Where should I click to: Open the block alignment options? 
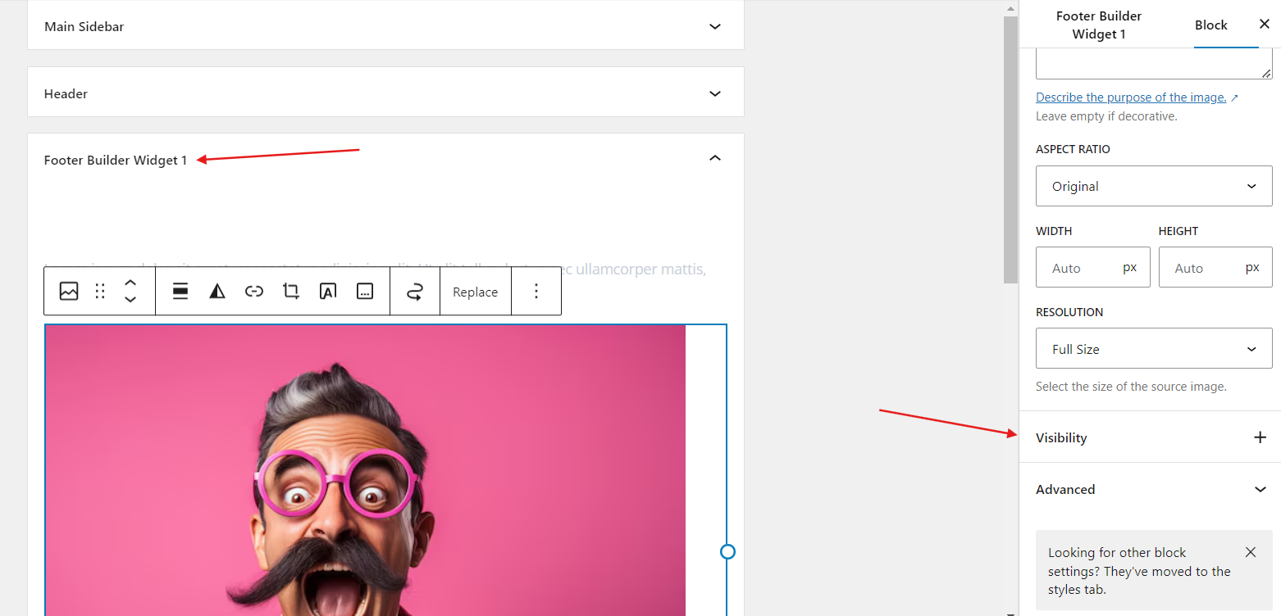180,292
